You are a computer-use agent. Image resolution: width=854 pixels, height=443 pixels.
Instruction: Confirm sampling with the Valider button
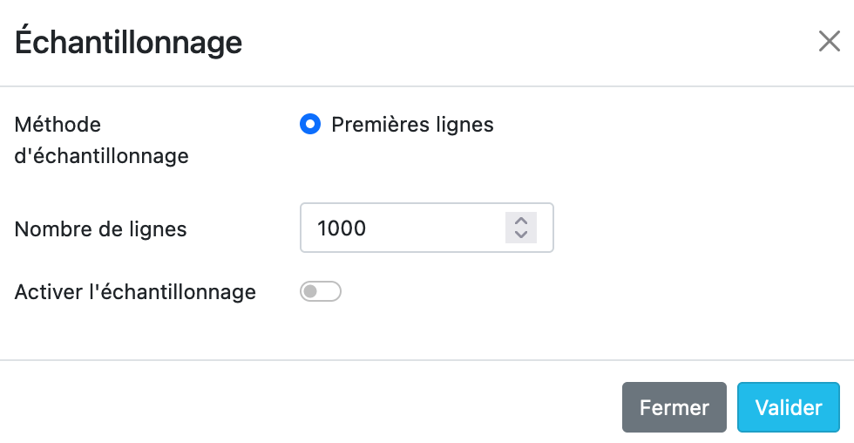(x=788, y=407)
